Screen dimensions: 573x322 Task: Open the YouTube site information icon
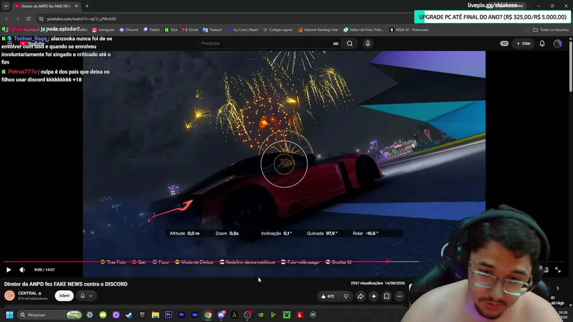coord(41,19)
